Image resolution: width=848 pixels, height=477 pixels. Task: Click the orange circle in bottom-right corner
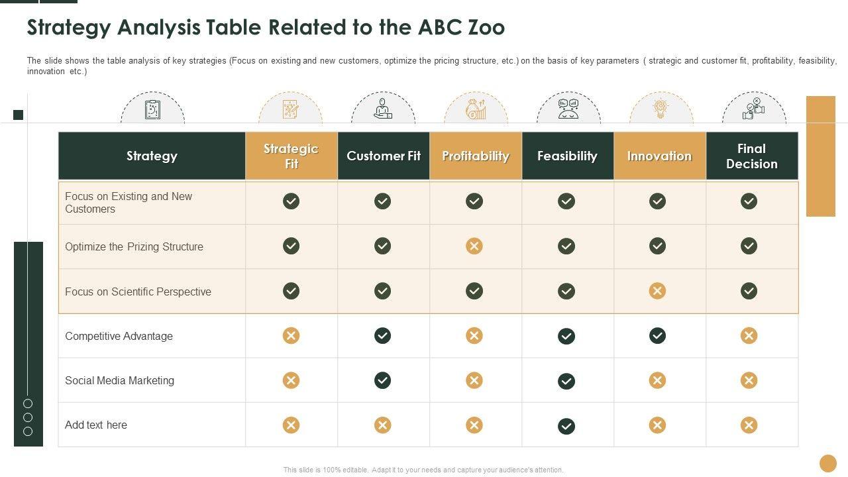coord(828,463)
